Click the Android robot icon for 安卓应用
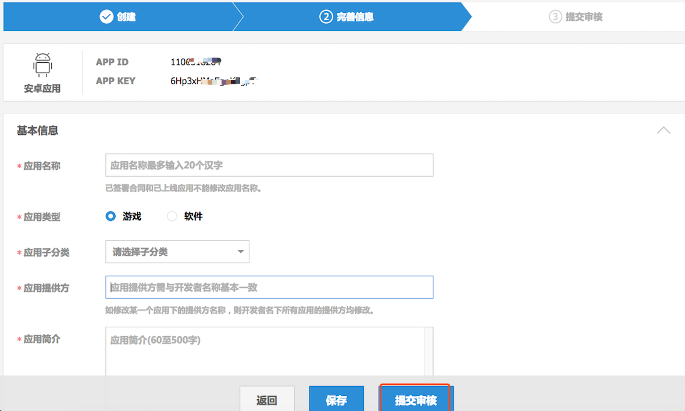The image size is (685, 411). pyautogui.click(x=42, y=64)
